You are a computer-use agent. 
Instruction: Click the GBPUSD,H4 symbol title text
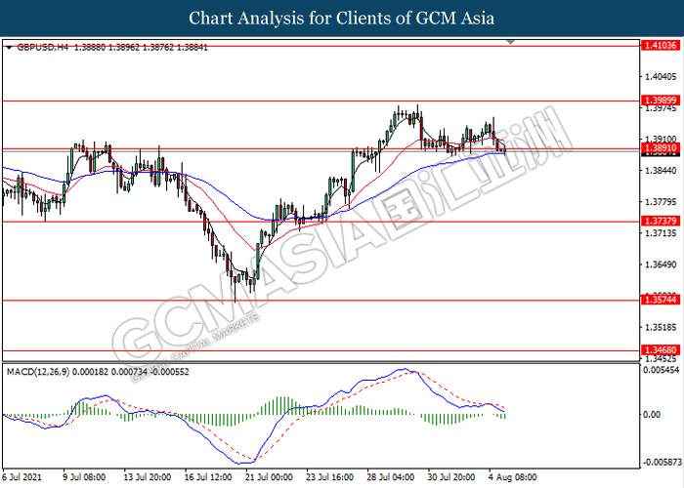pos(42,48)
